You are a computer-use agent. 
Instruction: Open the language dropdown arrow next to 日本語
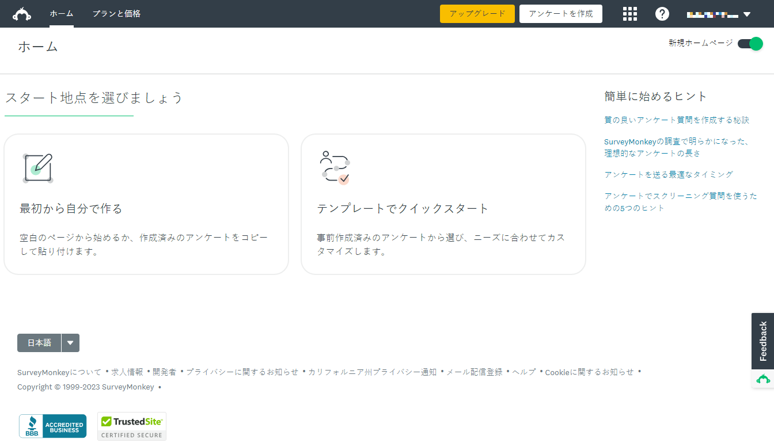click(x=70, y=343)
